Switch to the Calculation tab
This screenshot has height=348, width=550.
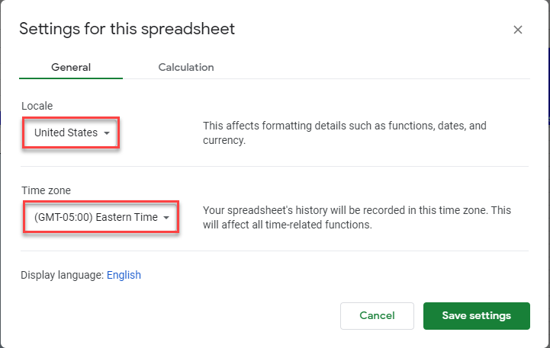pos(185,67)
